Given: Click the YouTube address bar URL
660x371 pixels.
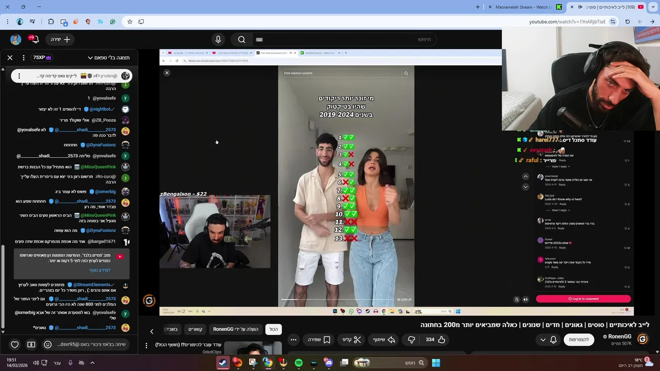Looking at the screenshot, I should [x=567, y=22].
